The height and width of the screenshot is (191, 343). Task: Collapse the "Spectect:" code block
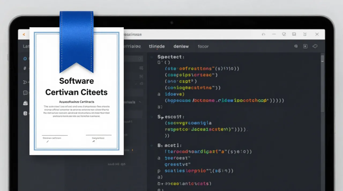point(152,57)
